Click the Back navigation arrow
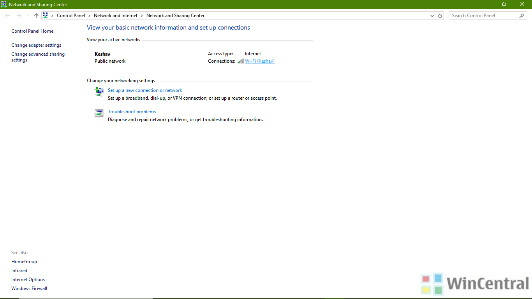The image size is (532, 299). tap(7, 16)
